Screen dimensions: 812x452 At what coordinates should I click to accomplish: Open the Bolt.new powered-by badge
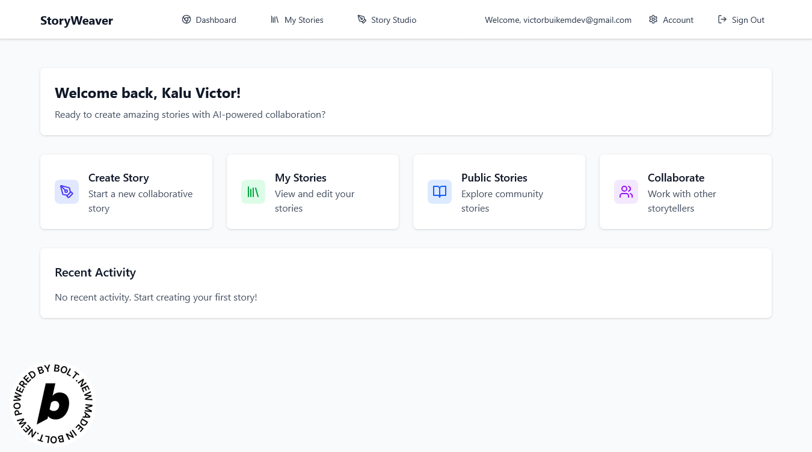point(54,404)
